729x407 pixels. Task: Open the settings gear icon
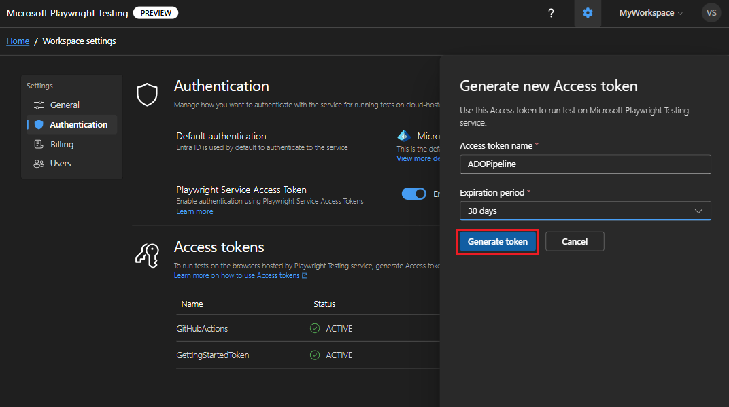tap(588, 13)
